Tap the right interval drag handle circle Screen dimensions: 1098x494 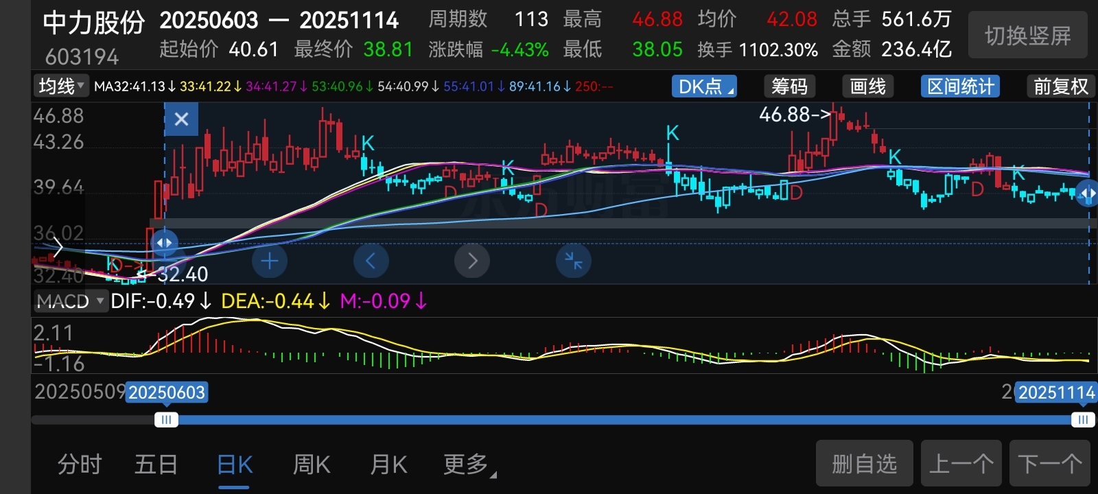coord(1087,193)
